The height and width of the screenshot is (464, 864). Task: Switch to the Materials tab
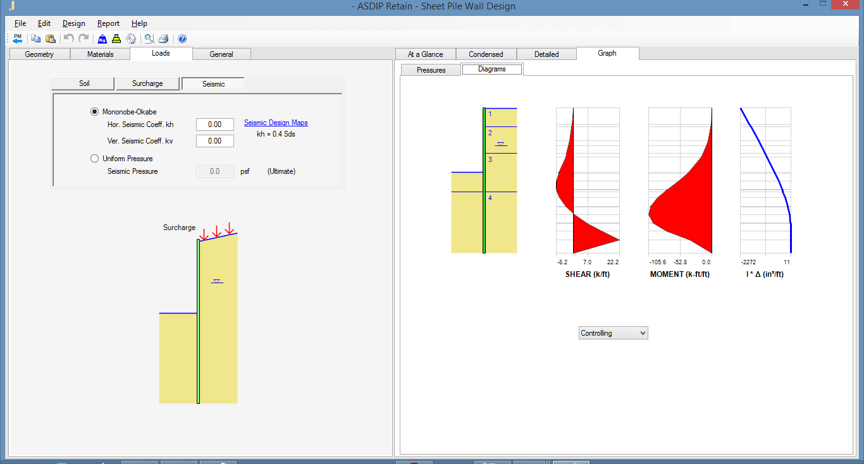[x=100, y=54]
